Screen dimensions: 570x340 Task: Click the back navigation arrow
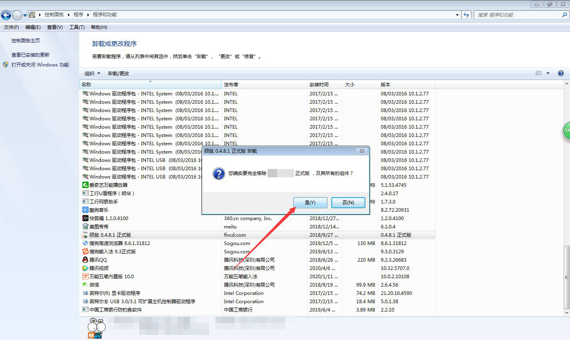click(6, 15)
